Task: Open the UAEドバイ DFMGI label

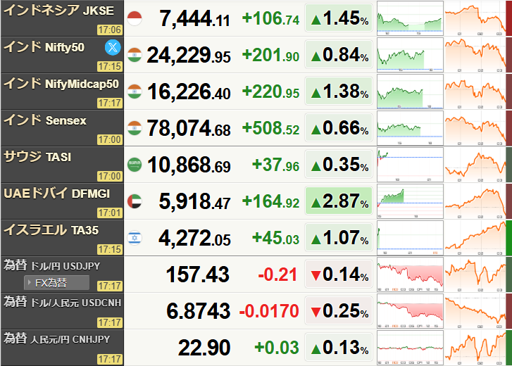Action: click(57, 194)
